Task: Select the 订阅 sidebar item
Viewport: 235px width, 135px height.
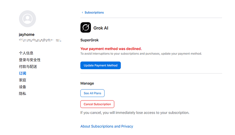Action: [x=22, y=73]
